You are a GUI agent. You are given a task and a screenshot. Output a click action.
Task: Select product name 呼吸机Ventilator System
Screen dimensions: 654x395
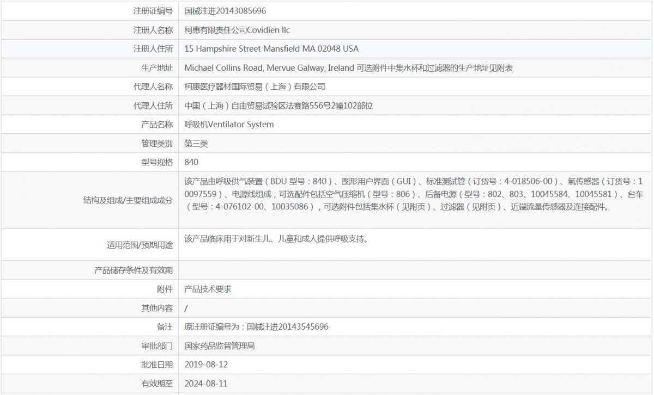(x=229, y=125)
